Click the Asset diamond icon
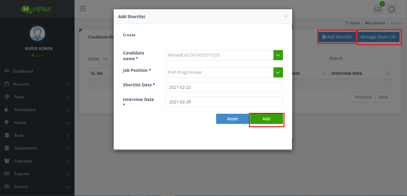Image resolution: width=407 pixels, height=196 pixels. click(7, 97)
